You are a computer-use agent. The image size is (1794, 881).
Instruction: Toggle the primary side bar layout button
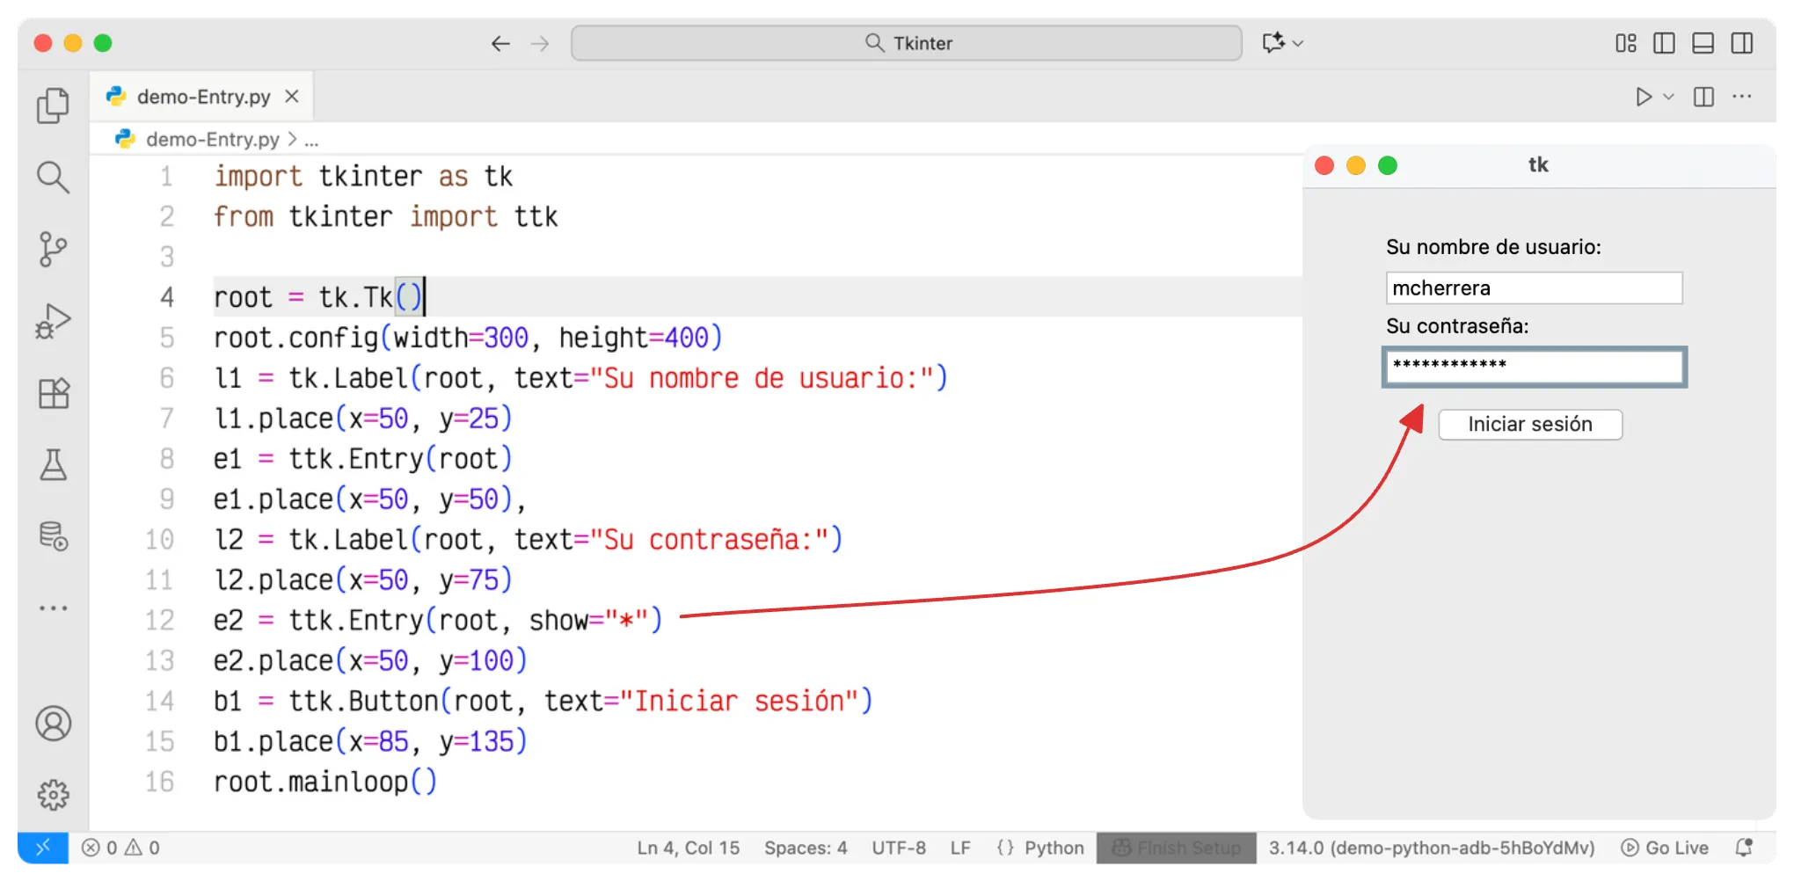(1664, 43)
